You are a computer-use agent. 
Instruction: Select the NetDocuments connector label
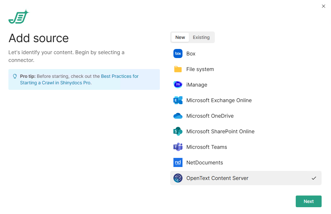pyautogui.click(x=204, y=162)
